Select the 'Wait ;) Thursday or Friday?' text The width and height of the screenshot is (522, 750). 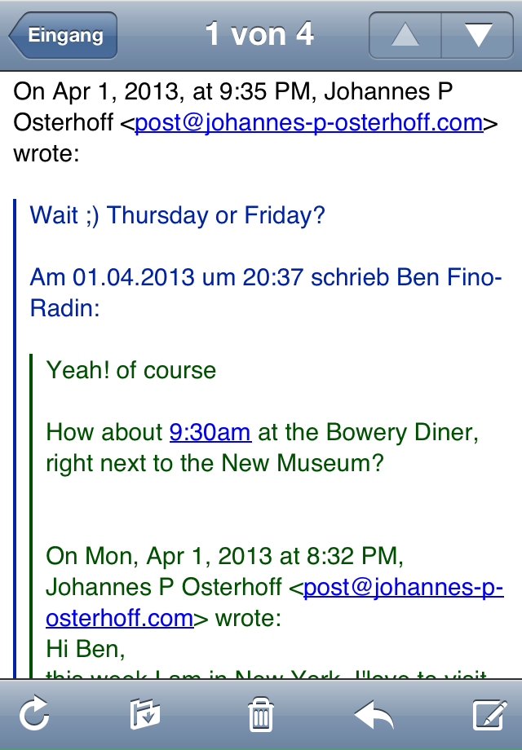(x=177, y=216)
